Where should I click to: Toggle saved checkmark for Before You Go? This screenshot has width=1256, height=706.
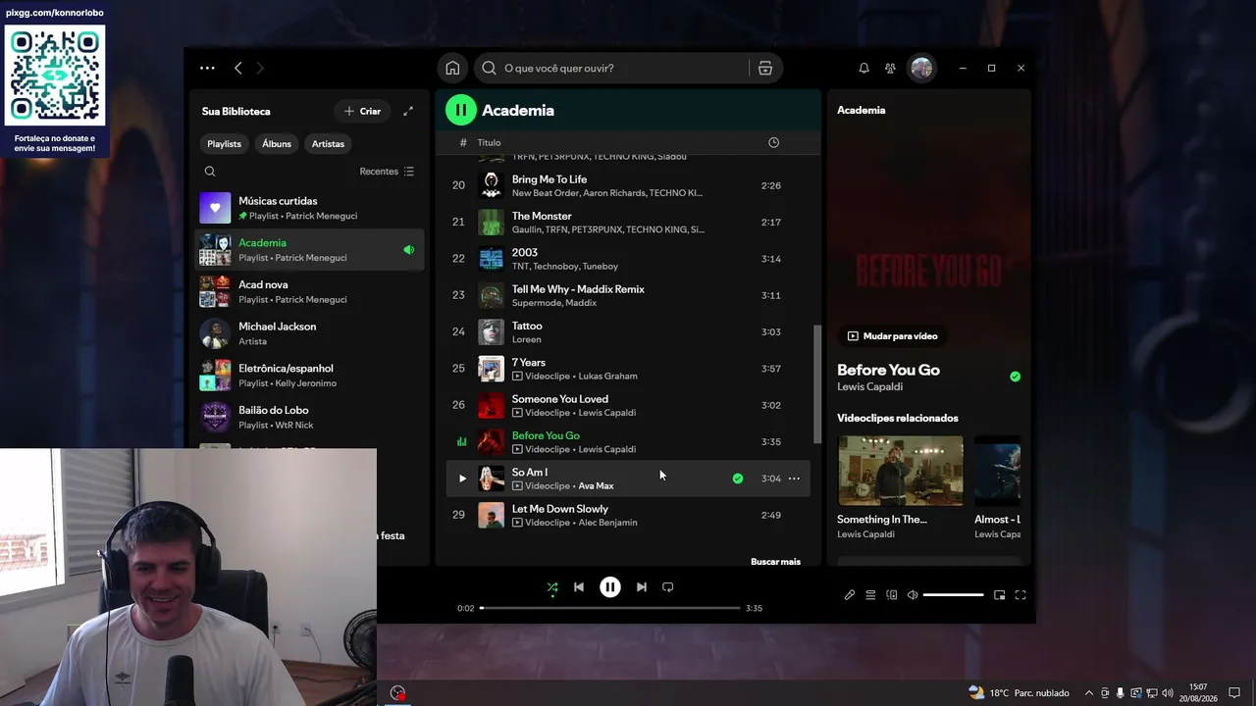[x=1015, y=377]
